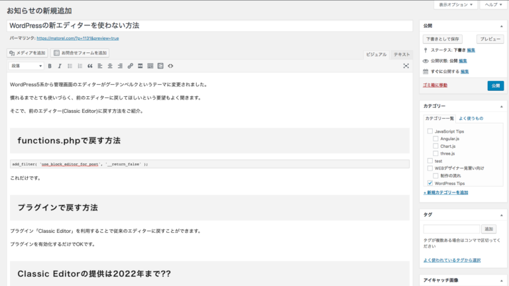509x286 pixels.
Task: Check the JavaScript Tips category
Action: pos(430,131)
